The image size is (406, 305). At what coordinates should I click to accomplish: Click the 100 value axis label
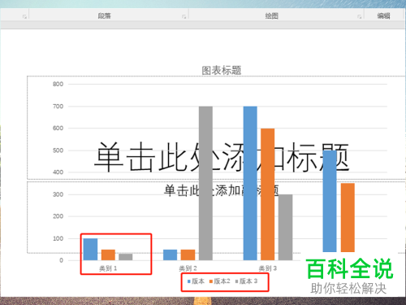pyautogui.click(x=58, y=238)
